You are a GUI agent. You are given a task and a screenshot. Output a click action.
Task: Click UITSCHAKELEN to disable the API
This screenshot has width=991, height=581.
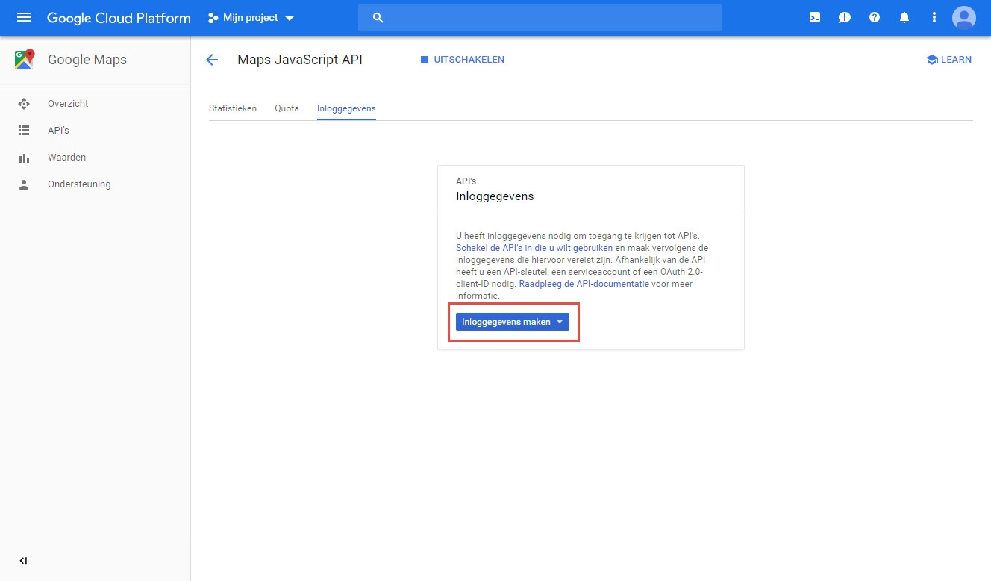(x=461, y=60)
